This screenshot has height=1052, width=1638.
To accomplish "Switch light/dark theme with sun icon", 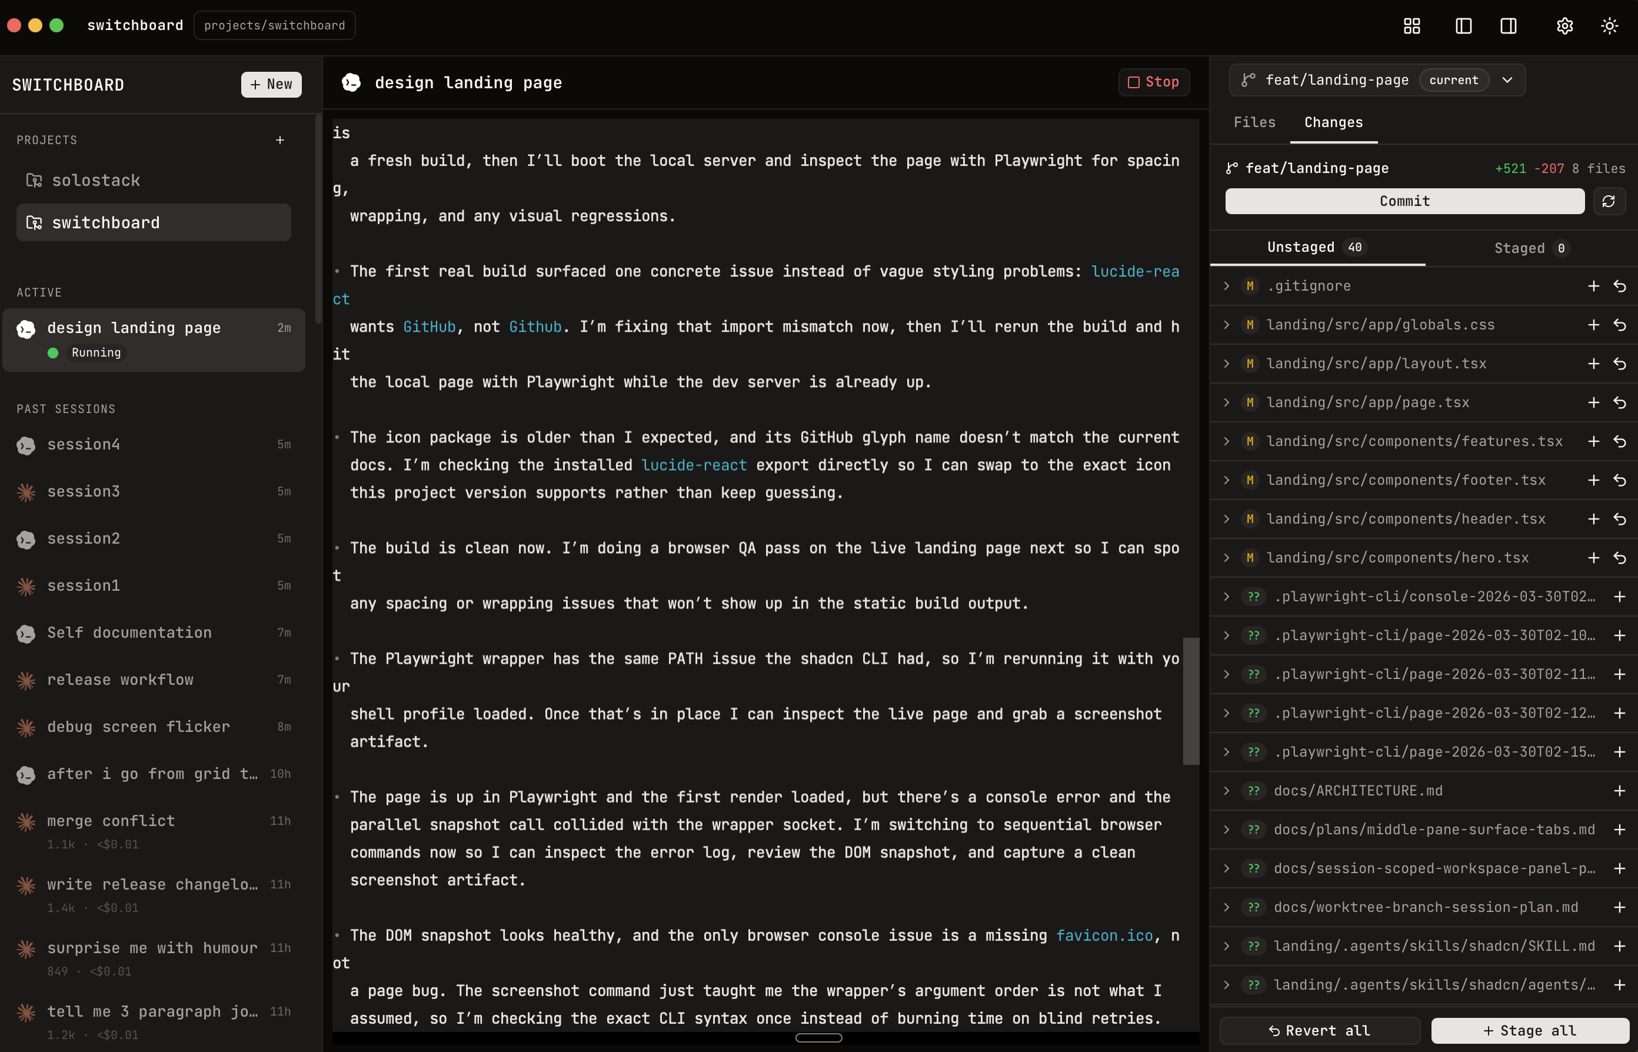I will [1609, 26].
